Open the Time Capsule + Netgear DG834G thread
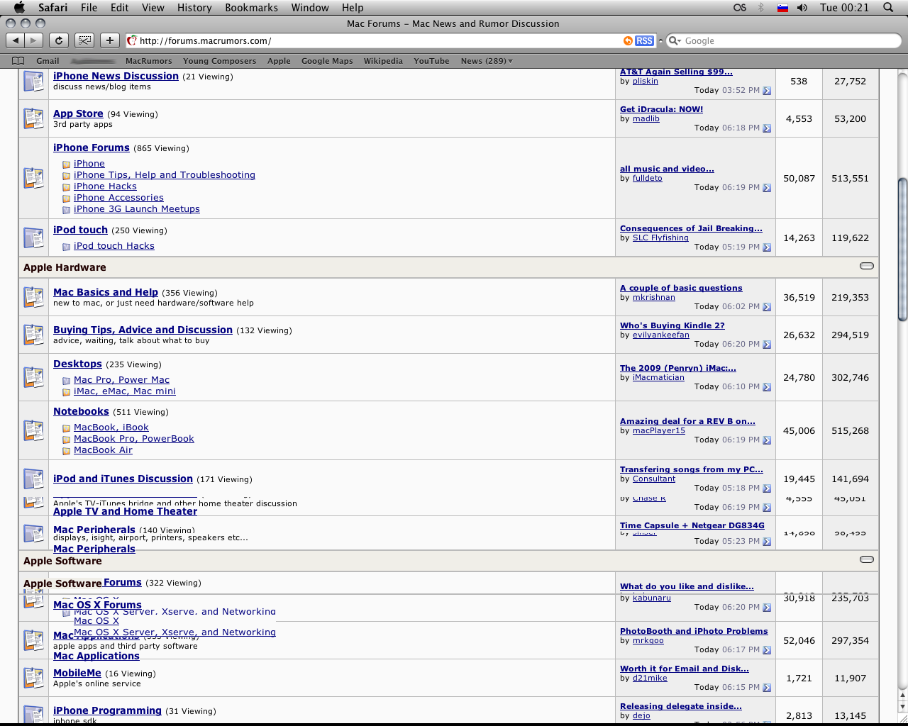 (692, 525)
